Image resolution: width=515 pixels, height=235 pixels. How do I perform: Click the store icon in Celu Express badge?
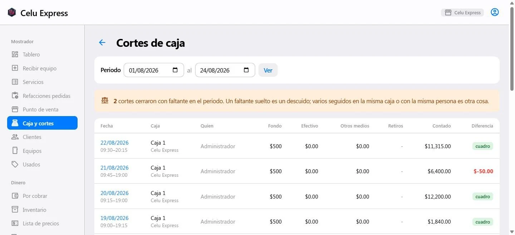coord(448,12)
